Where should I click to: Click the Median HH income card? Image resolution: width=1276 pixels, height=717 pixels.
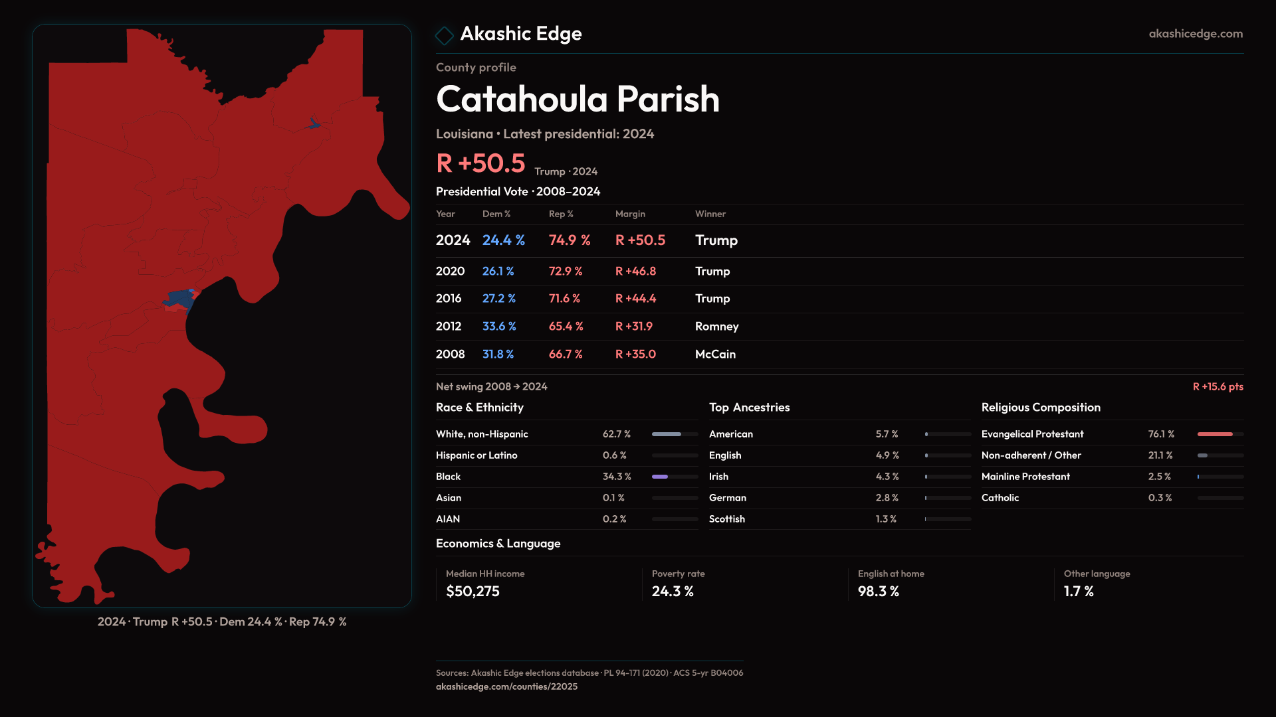pos(485,584)
